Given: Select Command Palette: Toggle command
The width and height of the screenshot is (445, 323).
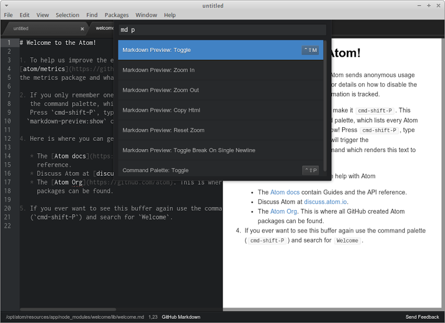Looking at the screenshot, I should (221, 170).
